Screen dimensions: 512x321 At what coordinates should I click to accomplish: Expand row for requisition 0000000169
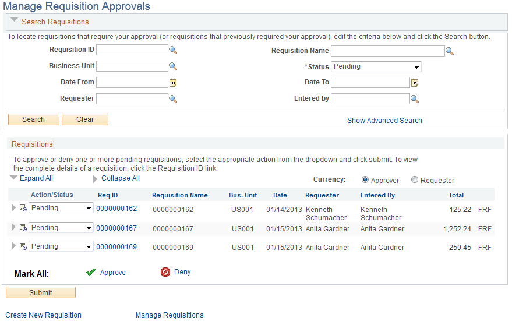point(13,246)
